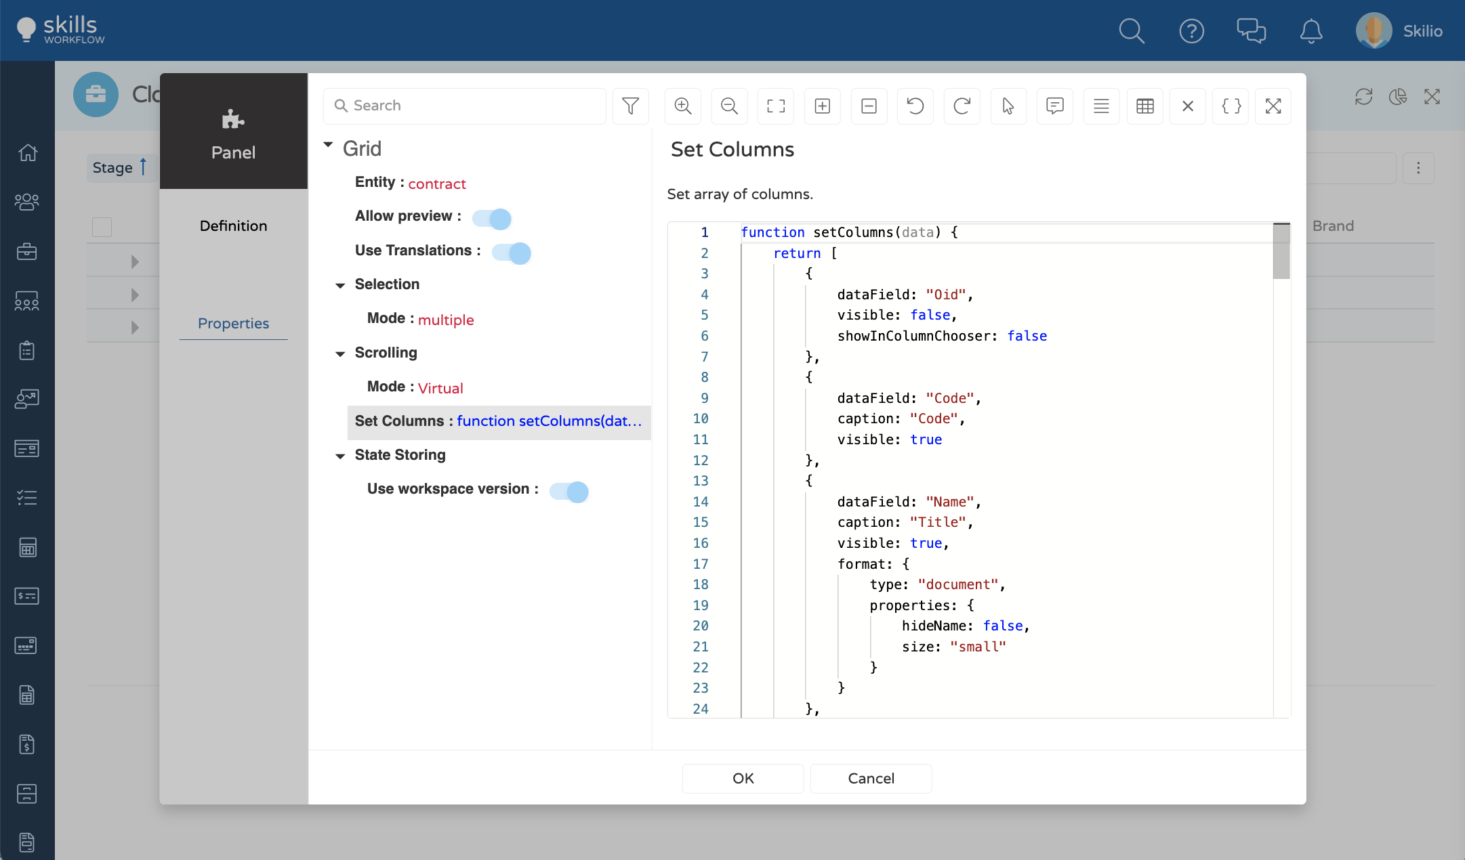Click the undo arrow icon
The width and height of the screenshot is (1465, 860).
pyautogui.click(x=915, y=106)
